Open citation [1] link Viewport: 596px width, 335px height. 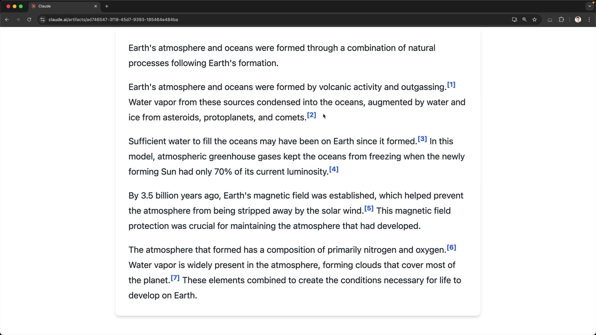(451, 85)
